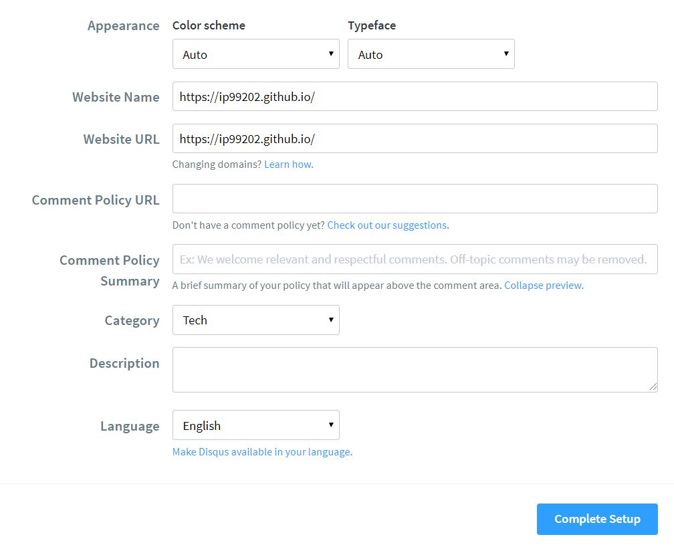This screenshot has width=674, height=549.
Task: Focus the Description text area
Action: [415, 368]
